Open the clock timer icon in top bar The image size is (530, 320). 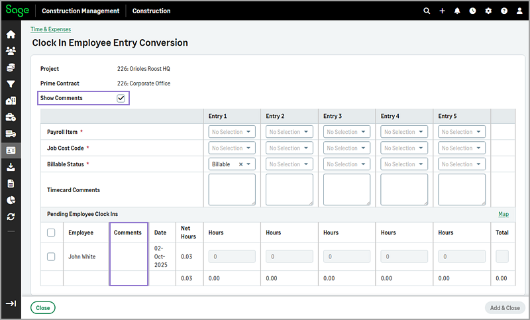tap(472, 11)
